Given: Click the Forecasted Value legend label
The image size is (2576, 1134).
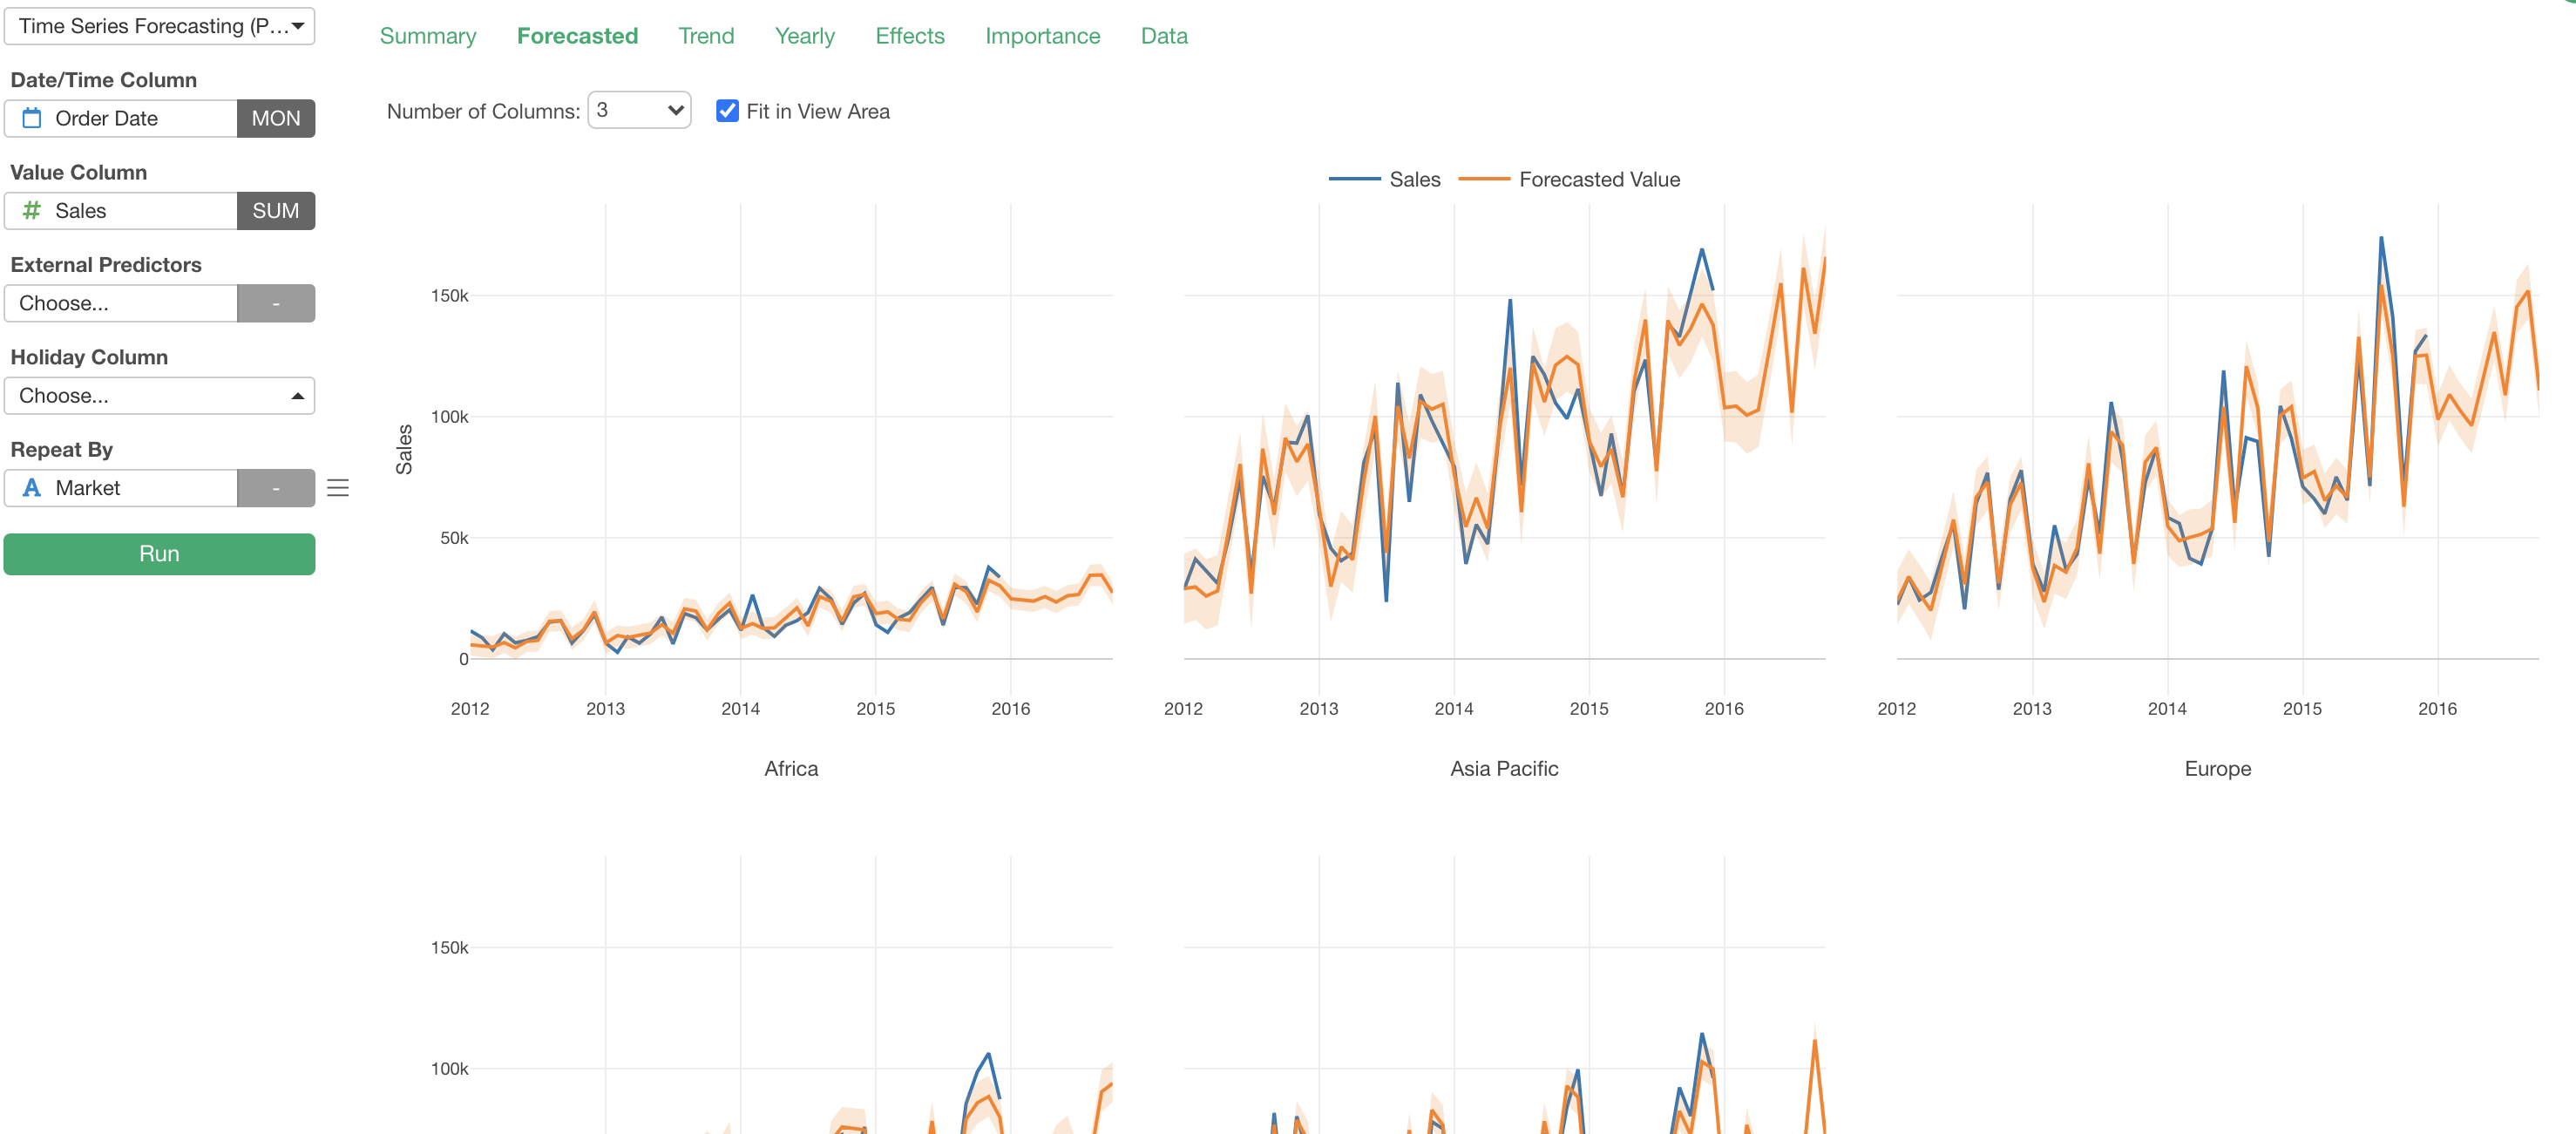Looking at the screenshot, I should point(1599,179).
